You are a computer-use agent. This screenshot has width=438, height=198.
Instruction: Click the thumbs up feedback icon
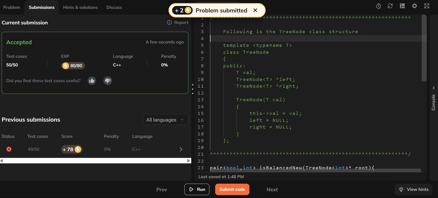(92, 80)
